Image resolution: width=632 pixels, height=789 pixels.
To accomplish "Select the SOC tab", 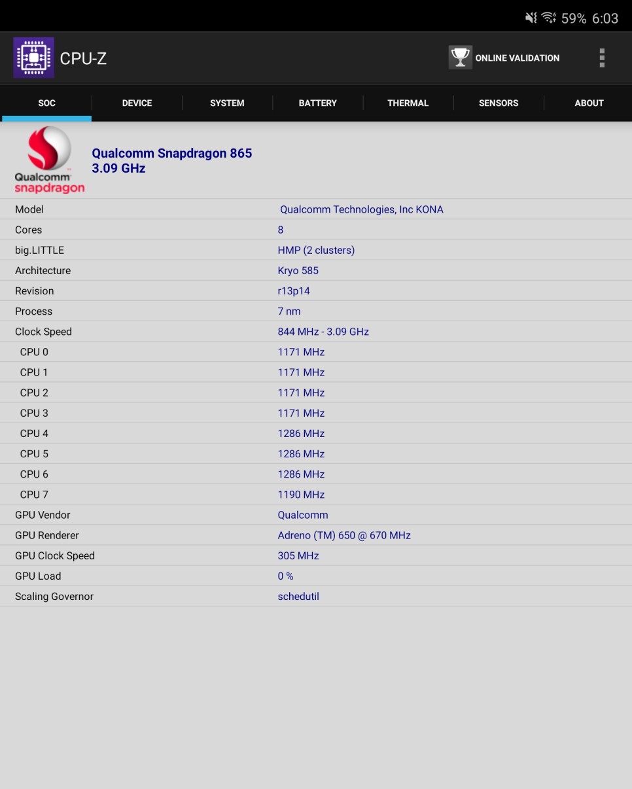I will (x=46, y=103).
